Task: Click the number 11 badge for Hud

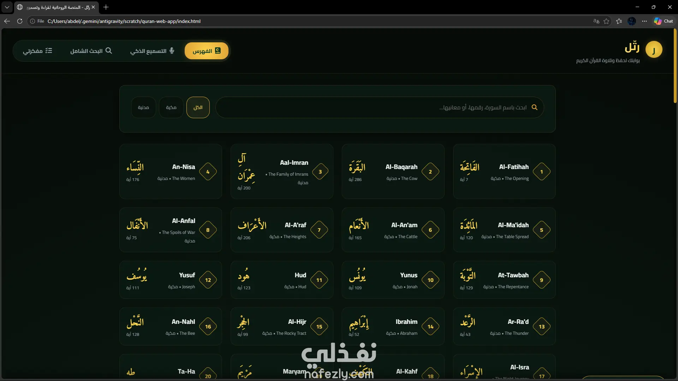Action: [x=319, y=280]
